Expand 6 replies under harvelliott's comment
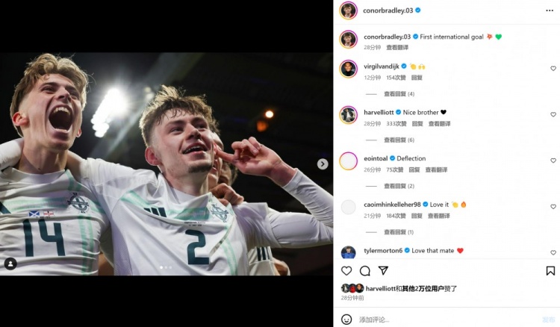This screenshot has width=560, height=327. [399, 140]
